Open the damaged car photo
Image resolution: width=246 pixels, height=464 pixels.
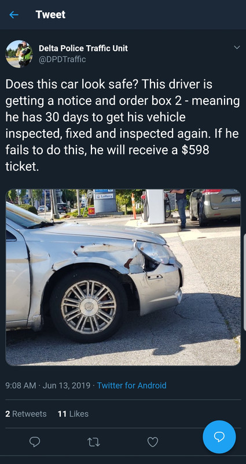point(123,277)
